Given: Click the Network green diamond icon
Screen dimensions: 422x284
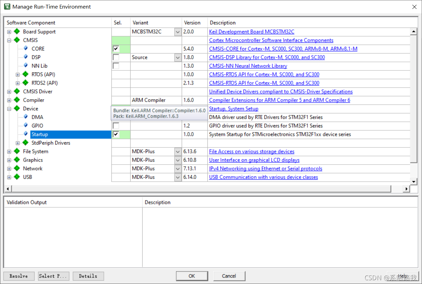Looking at the screenshot, I should (x=17, y=168).
